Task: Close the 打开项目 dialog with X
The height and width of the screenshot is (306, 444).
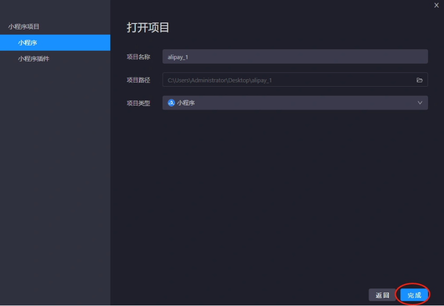Action: click(x=437, y=5)
